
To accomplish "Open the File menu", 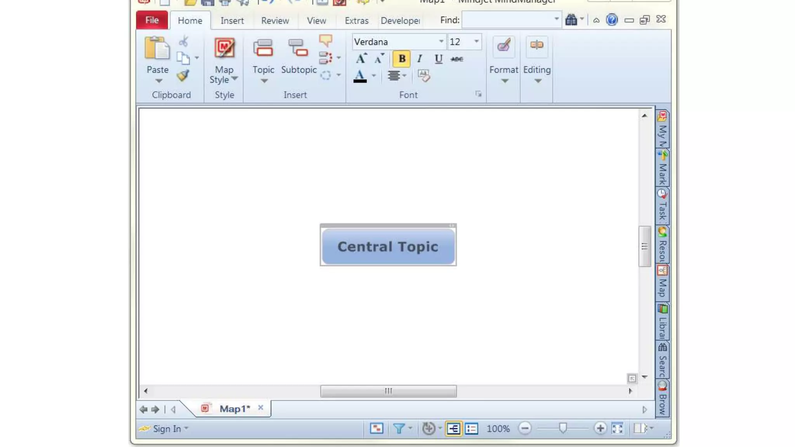I will (x=152, y=20).
